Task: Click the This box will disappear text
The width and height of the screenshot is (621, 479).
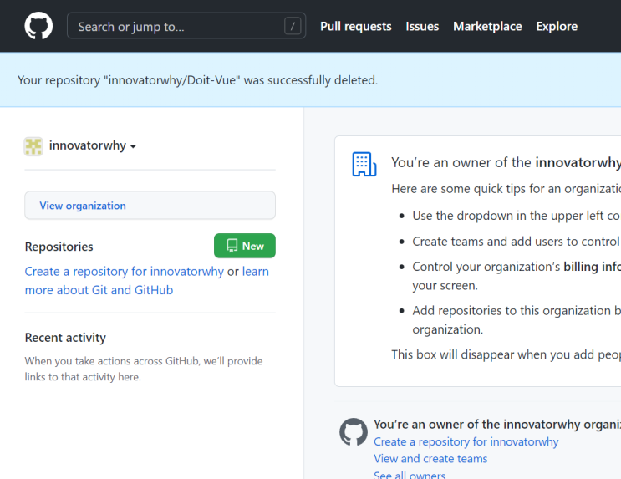Action: coord(506,354)
